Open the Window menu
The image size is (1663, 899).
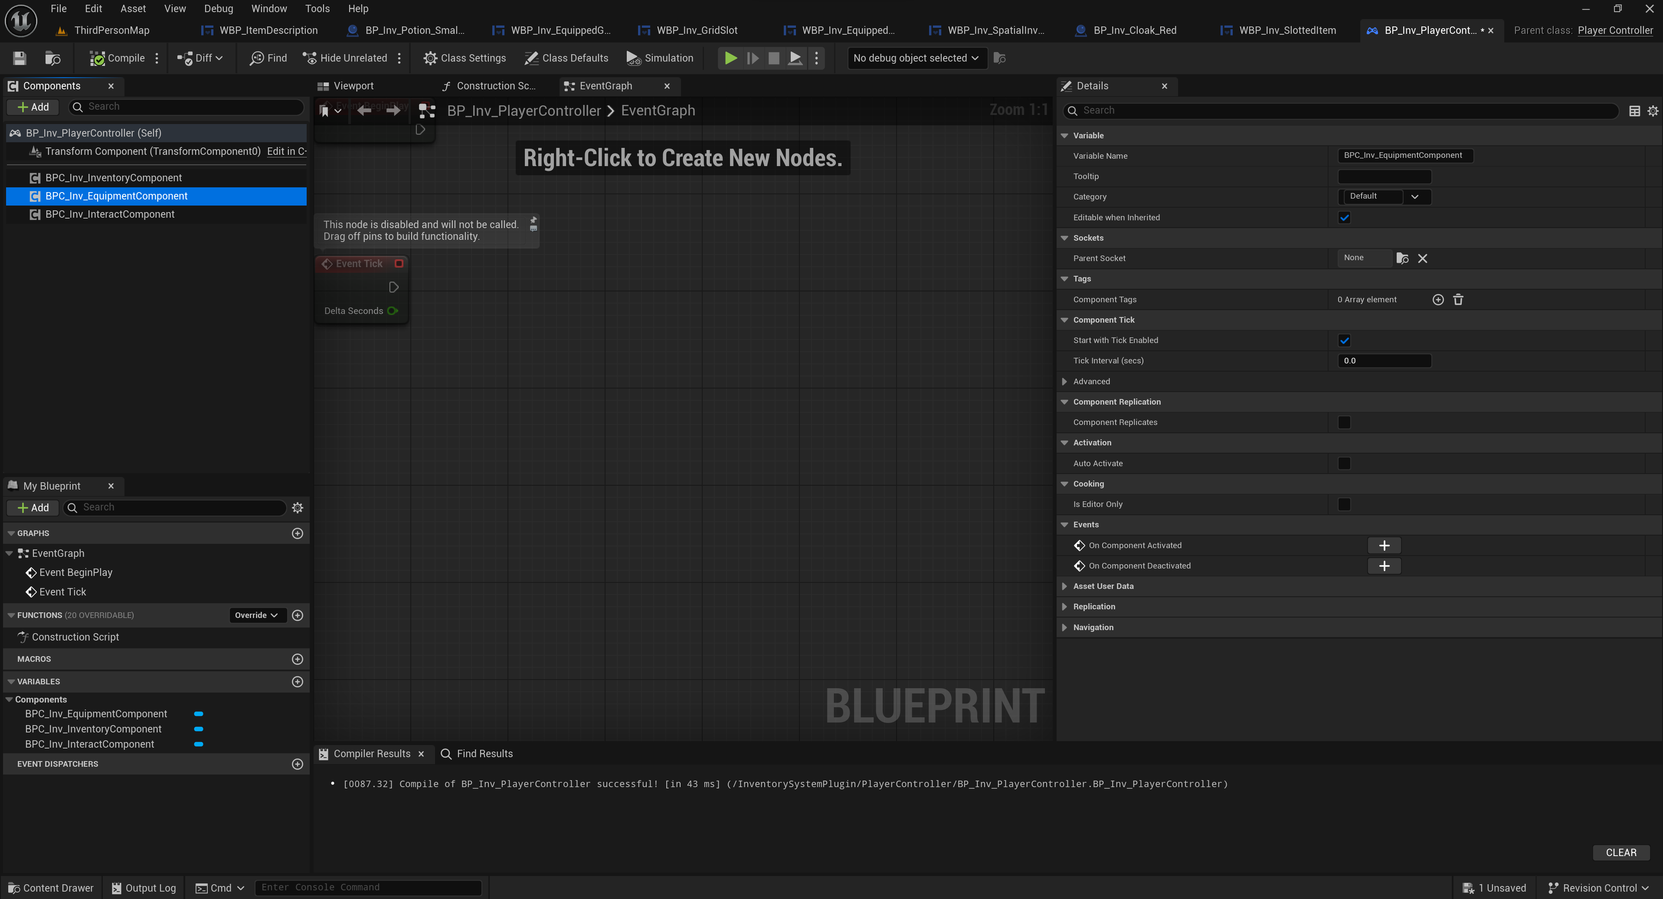pos(268,8)
